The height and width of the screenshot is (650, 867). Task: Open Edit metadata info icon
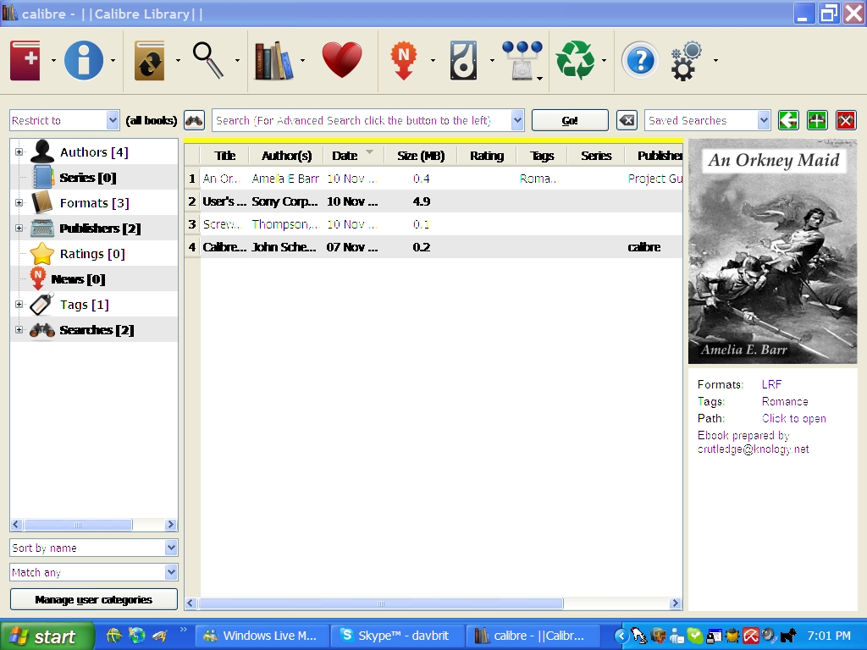click(84, 60)
